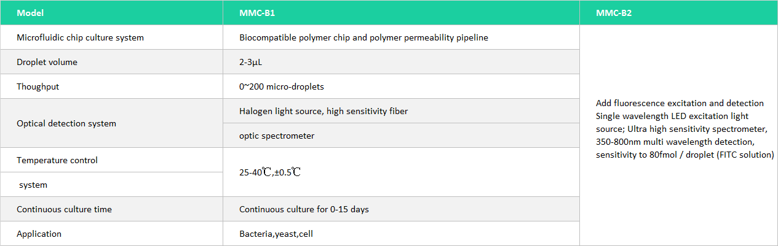Screen dimensions: 778x246
Task: Click the Biocompatible polymer chip description cell
Action: point(363,37)
